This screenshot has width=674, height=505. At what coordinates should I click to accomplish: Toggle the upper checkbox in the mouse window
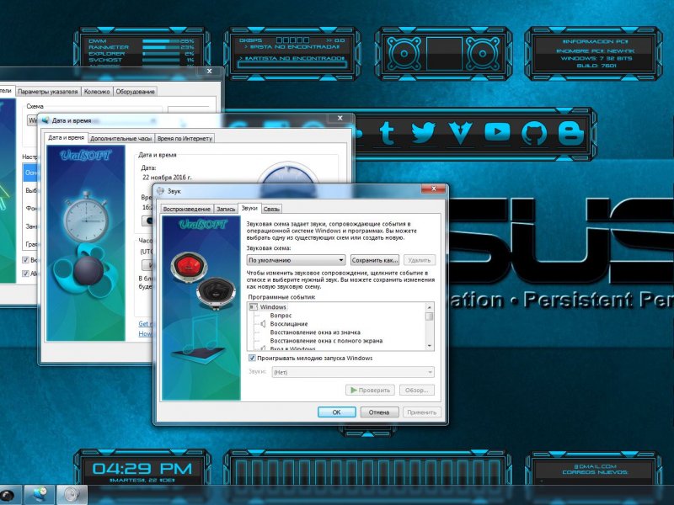point(25,260)
